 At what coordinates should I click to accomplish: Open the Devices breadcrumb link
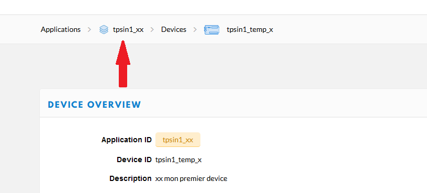pos(174,29)
